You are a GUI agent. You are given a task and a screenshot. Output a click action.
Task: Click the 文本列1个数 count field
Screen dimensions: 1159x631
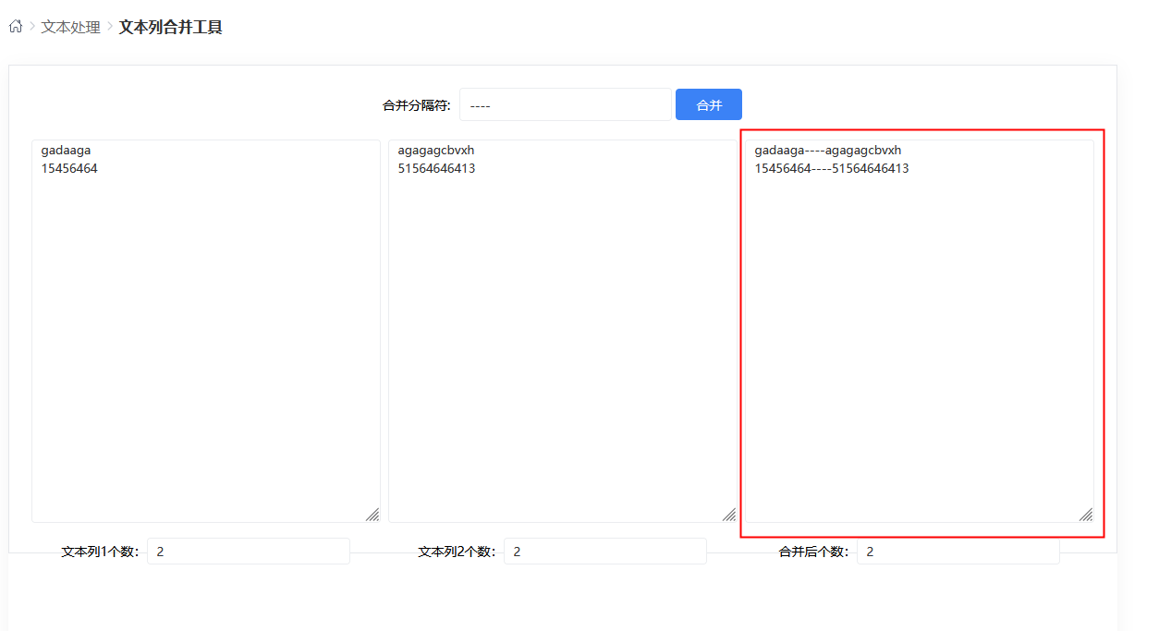(x=248, y=551)
